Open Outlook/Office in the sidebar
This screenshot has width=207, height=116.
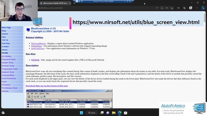(8, 75)
